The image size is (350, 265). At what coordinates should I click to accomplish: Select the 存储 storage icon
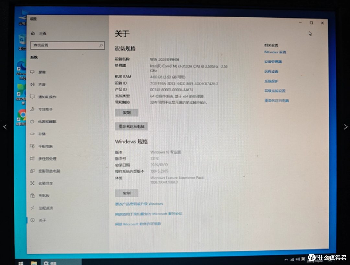click(32, 134)
